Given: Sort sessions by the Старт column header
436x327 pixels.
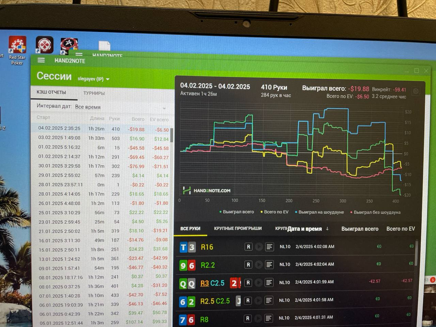Looking at the screenshot, I should (x=43, y=117).
